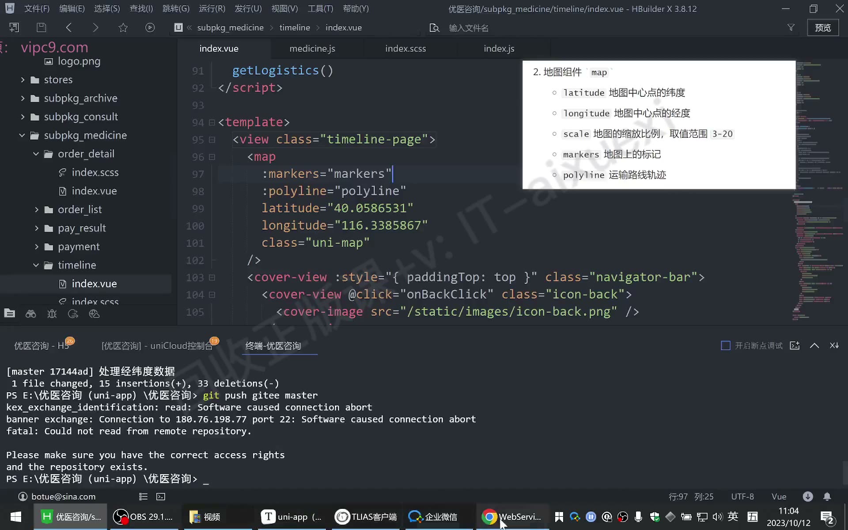
Task: Click the bookmark star icon in toolbar
Action: click(123, 27)
